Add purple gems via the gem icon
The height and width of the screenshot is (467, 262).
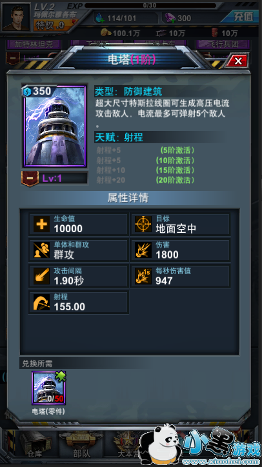click(x=170, y=18)
